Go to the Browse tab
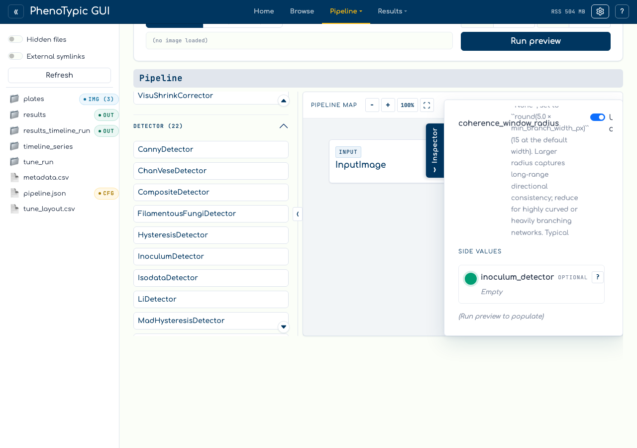Screen dimensions: 637x448 (302, 11)
